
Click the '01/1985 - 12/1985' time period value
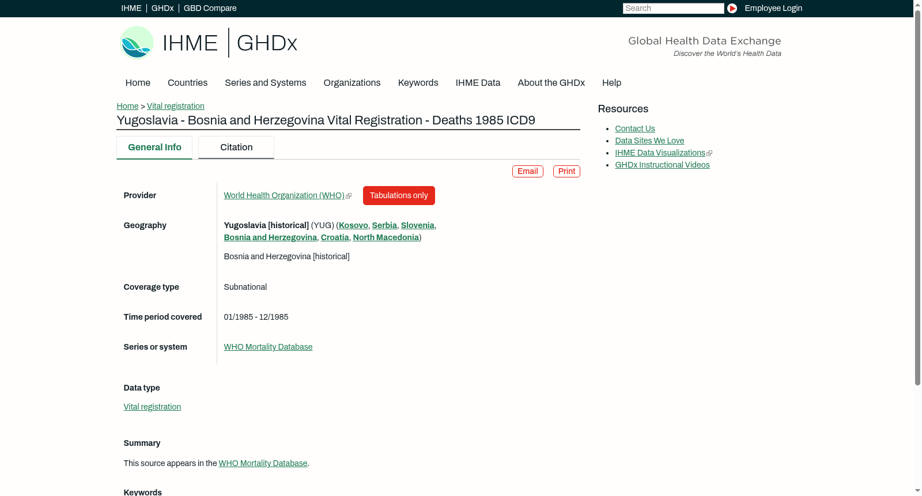pos(256,317)
